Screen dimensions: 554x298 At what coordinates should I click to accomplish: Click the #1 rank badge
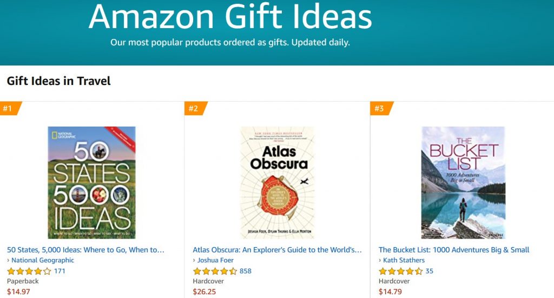9,109
